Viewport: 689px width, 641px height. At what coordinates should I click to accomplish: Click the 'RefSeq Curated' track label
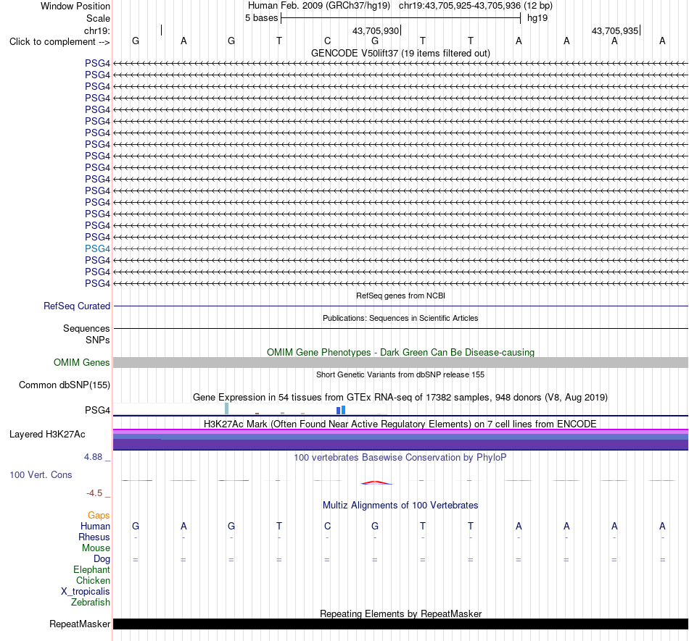76,306
